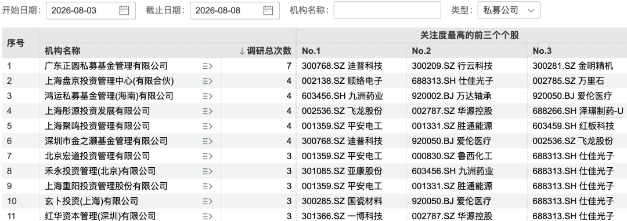
Task: Click 920050.BJ 爱伦医疗 in row 3
Action: point(572,96)
